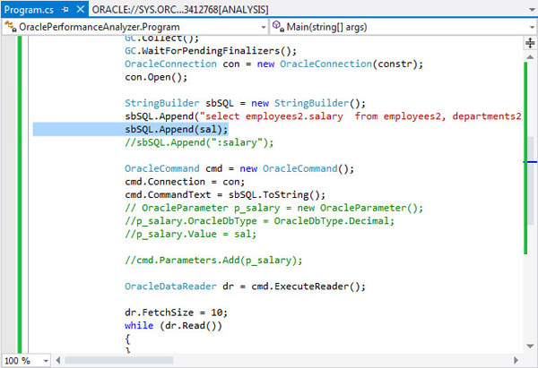Click the GC.WaitForPendingFinalizers(); line

[211, 51]
